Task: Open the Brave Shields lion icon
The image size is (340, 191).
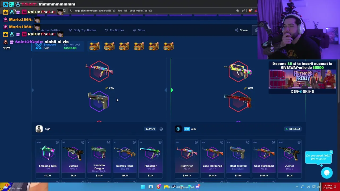Action: (x=250, y=11)
